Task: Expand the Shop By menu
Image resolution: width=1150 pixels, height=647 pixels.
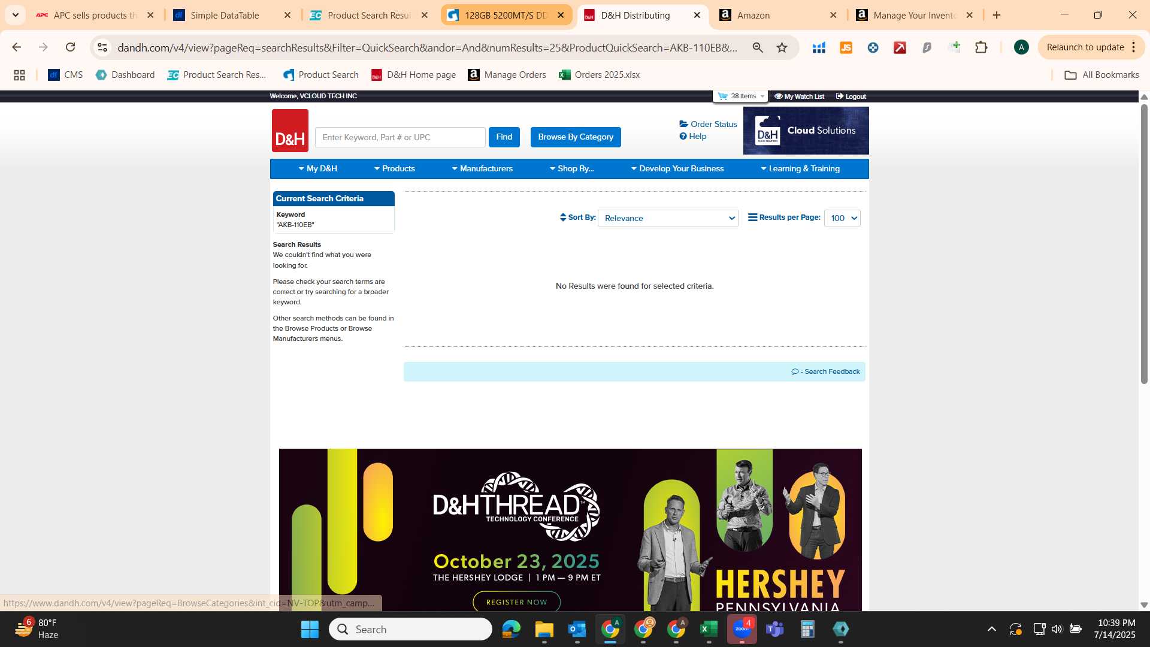Action: coord(572,169)
